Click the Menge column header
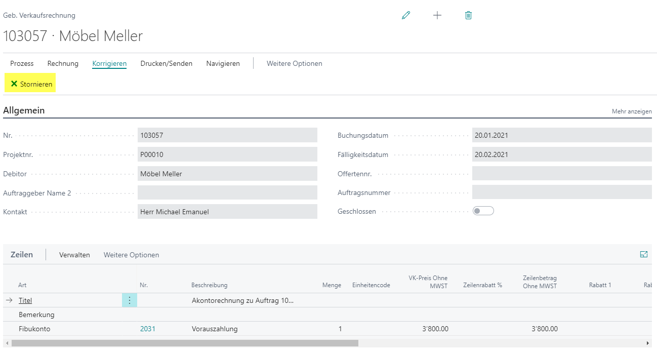 coord(332,285)
